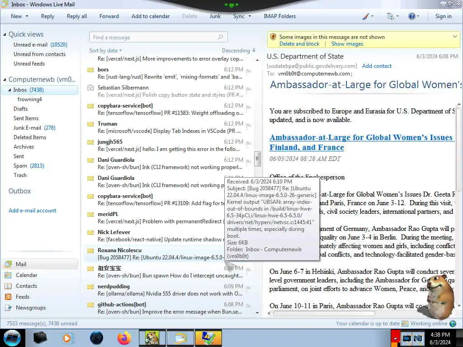Click envelope icon next to Nick Lefever message
The height and width of the screenshot is (347, 463).
pos(90,233)
